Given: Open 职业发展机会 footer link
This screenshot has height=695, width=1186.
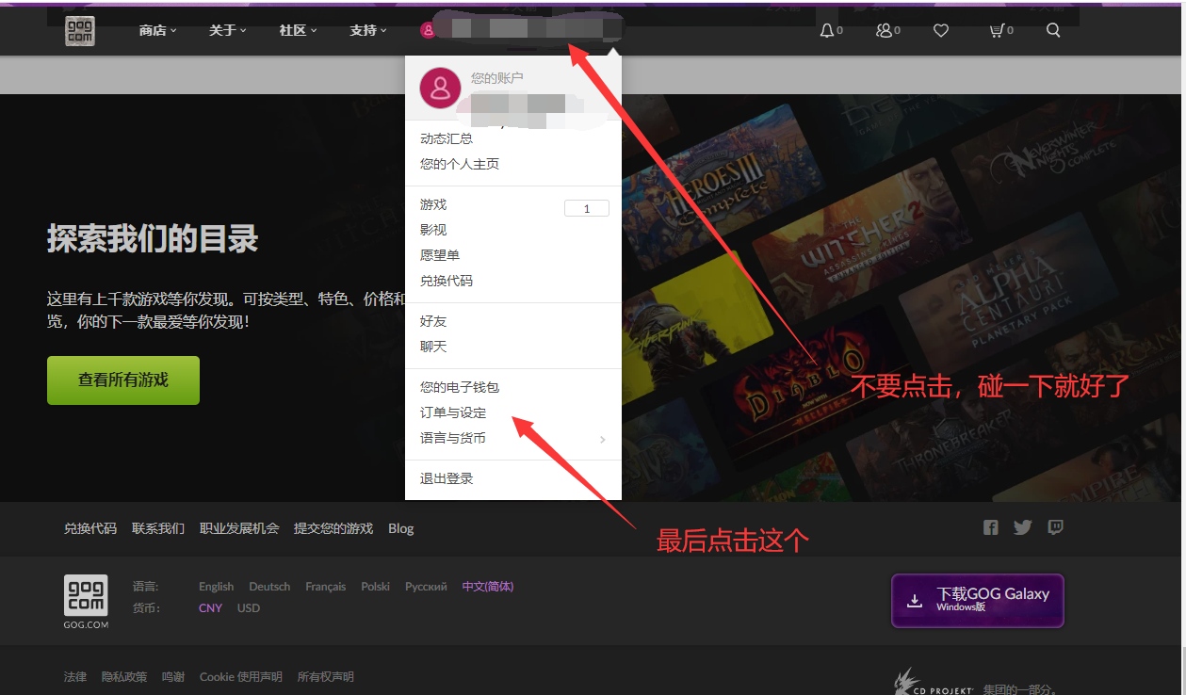Looking at the screenshot, I should 239,528.
